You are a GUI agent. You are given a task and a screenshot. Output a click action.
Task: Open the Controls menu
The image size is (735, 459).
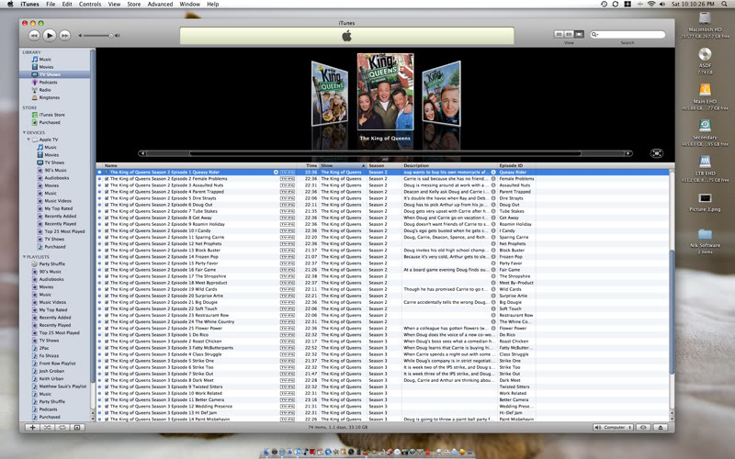point(90,4)
